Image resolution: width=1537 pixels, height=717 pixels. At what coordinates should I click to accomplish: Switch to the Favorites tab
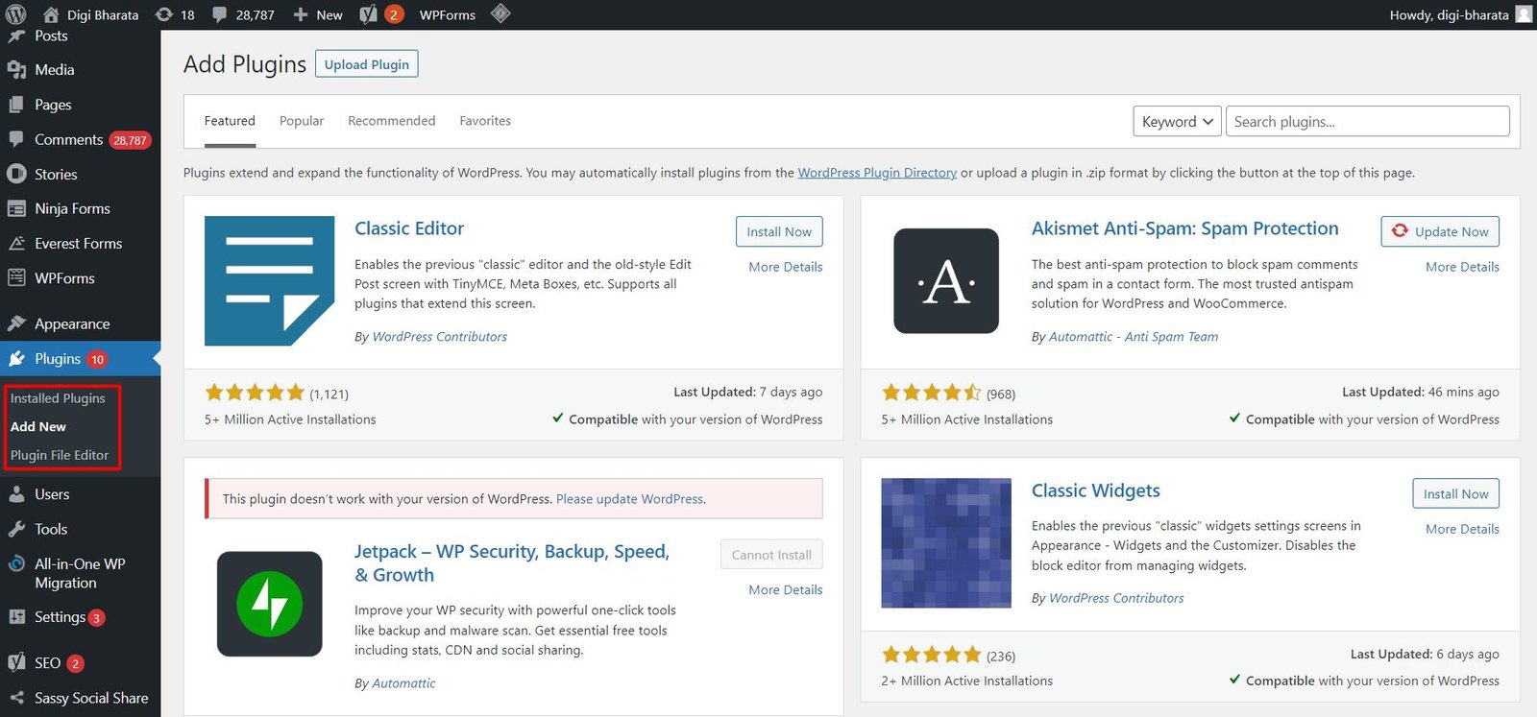click(485, 121)
